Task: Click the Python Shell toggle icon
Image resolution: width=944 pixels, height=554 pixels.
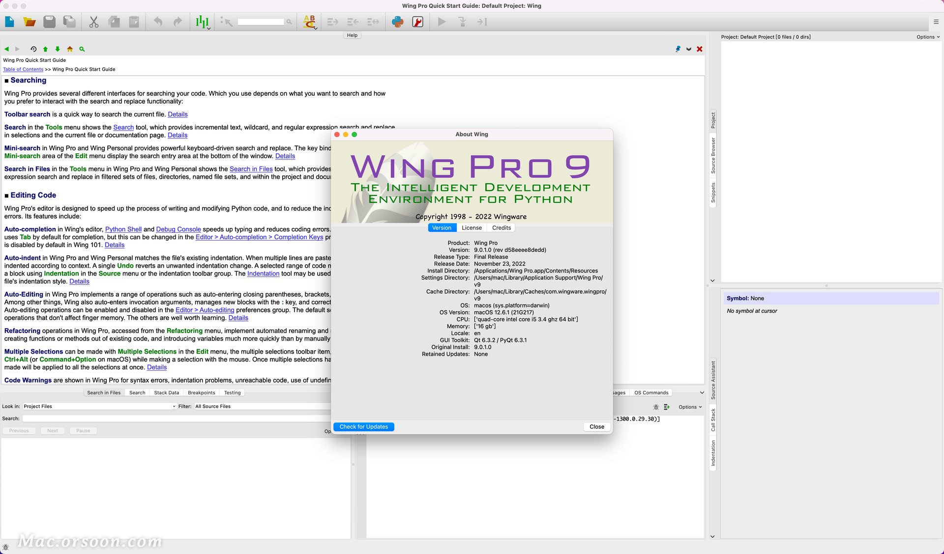Action: coord(396,23)
